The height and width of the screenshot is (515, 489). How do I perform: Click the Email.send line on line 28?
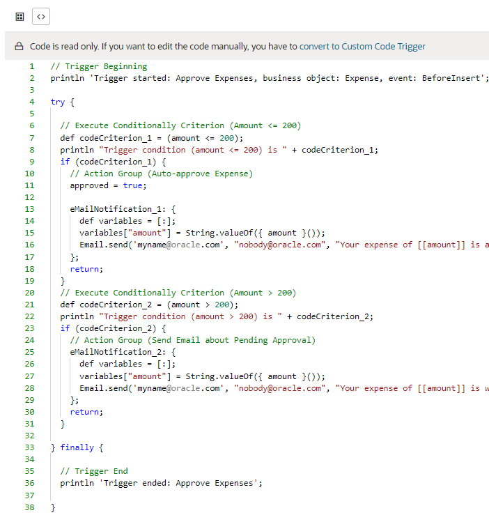point(284,388)
